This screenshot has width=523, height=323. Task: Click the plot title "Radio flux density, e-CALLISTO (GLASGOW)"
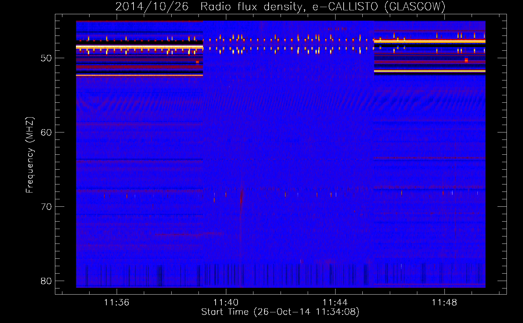(x=323, y=7)
